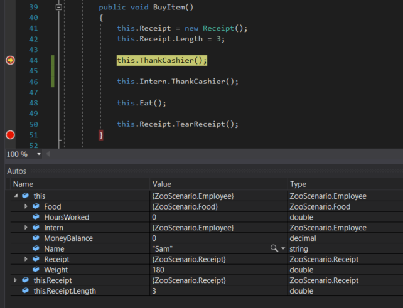403x308 pixels.
Task: Click the field icon beside HoursWorked
Action: tap(36, 217)
